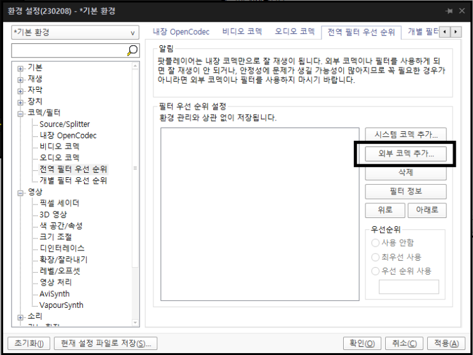Select Source/Splitter in the tree
The image size is (473, 355).
tap(64, 124)
